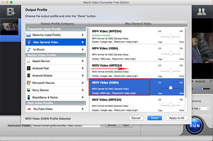Select Android Mobile category

(x=56, y=75)
